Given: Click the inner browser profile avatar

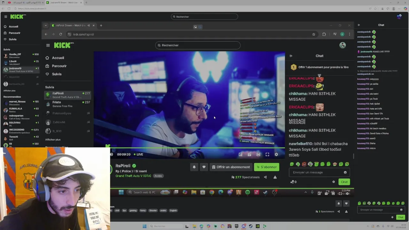Looking at the screenshot, I should pos(342,34).
